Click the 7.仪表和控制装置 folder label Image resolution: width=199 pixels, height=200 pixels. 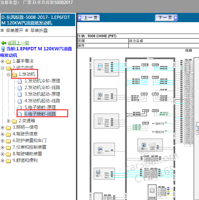tap(29, 147)
